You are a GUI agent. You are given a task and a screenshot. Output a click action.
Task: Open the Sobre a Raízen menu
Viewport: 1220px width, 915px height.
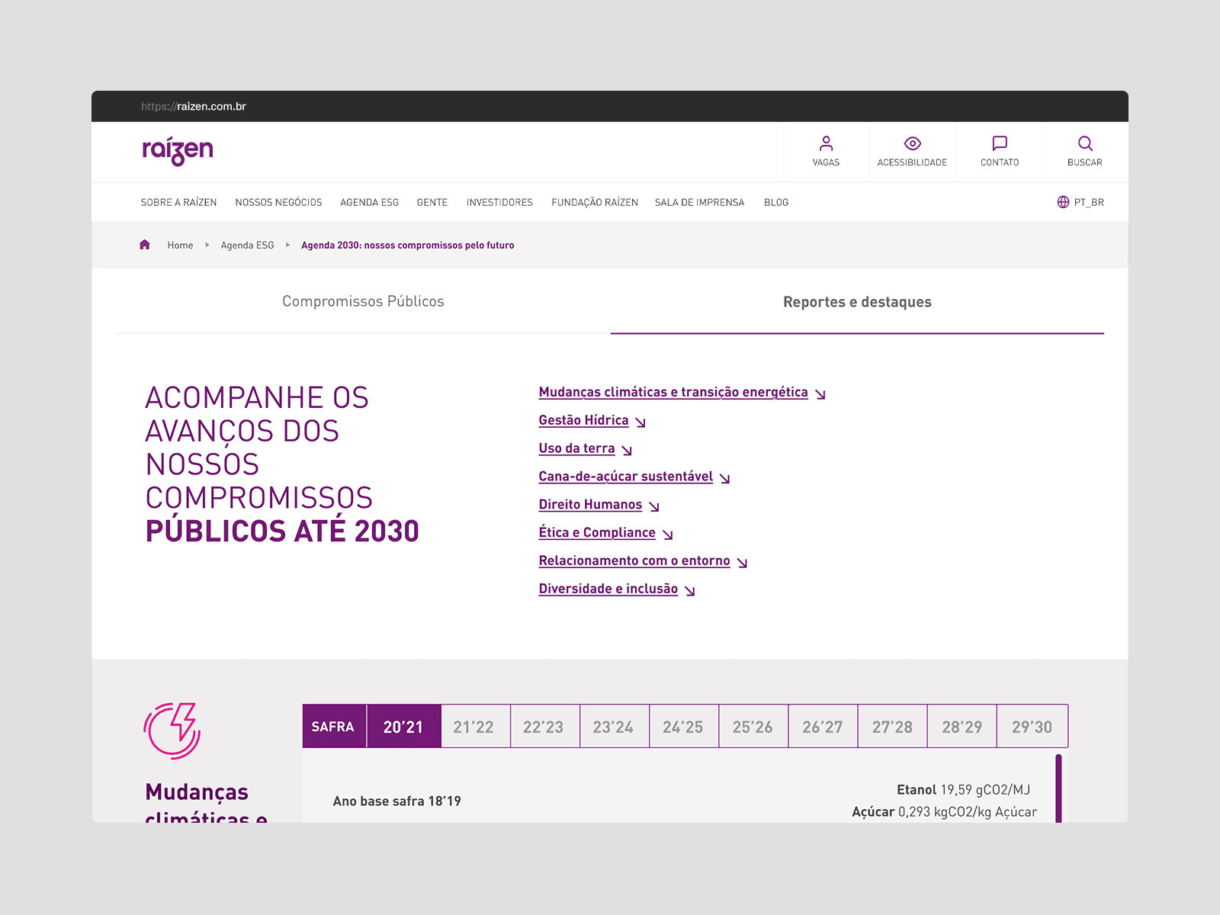[x=178, y=202]
